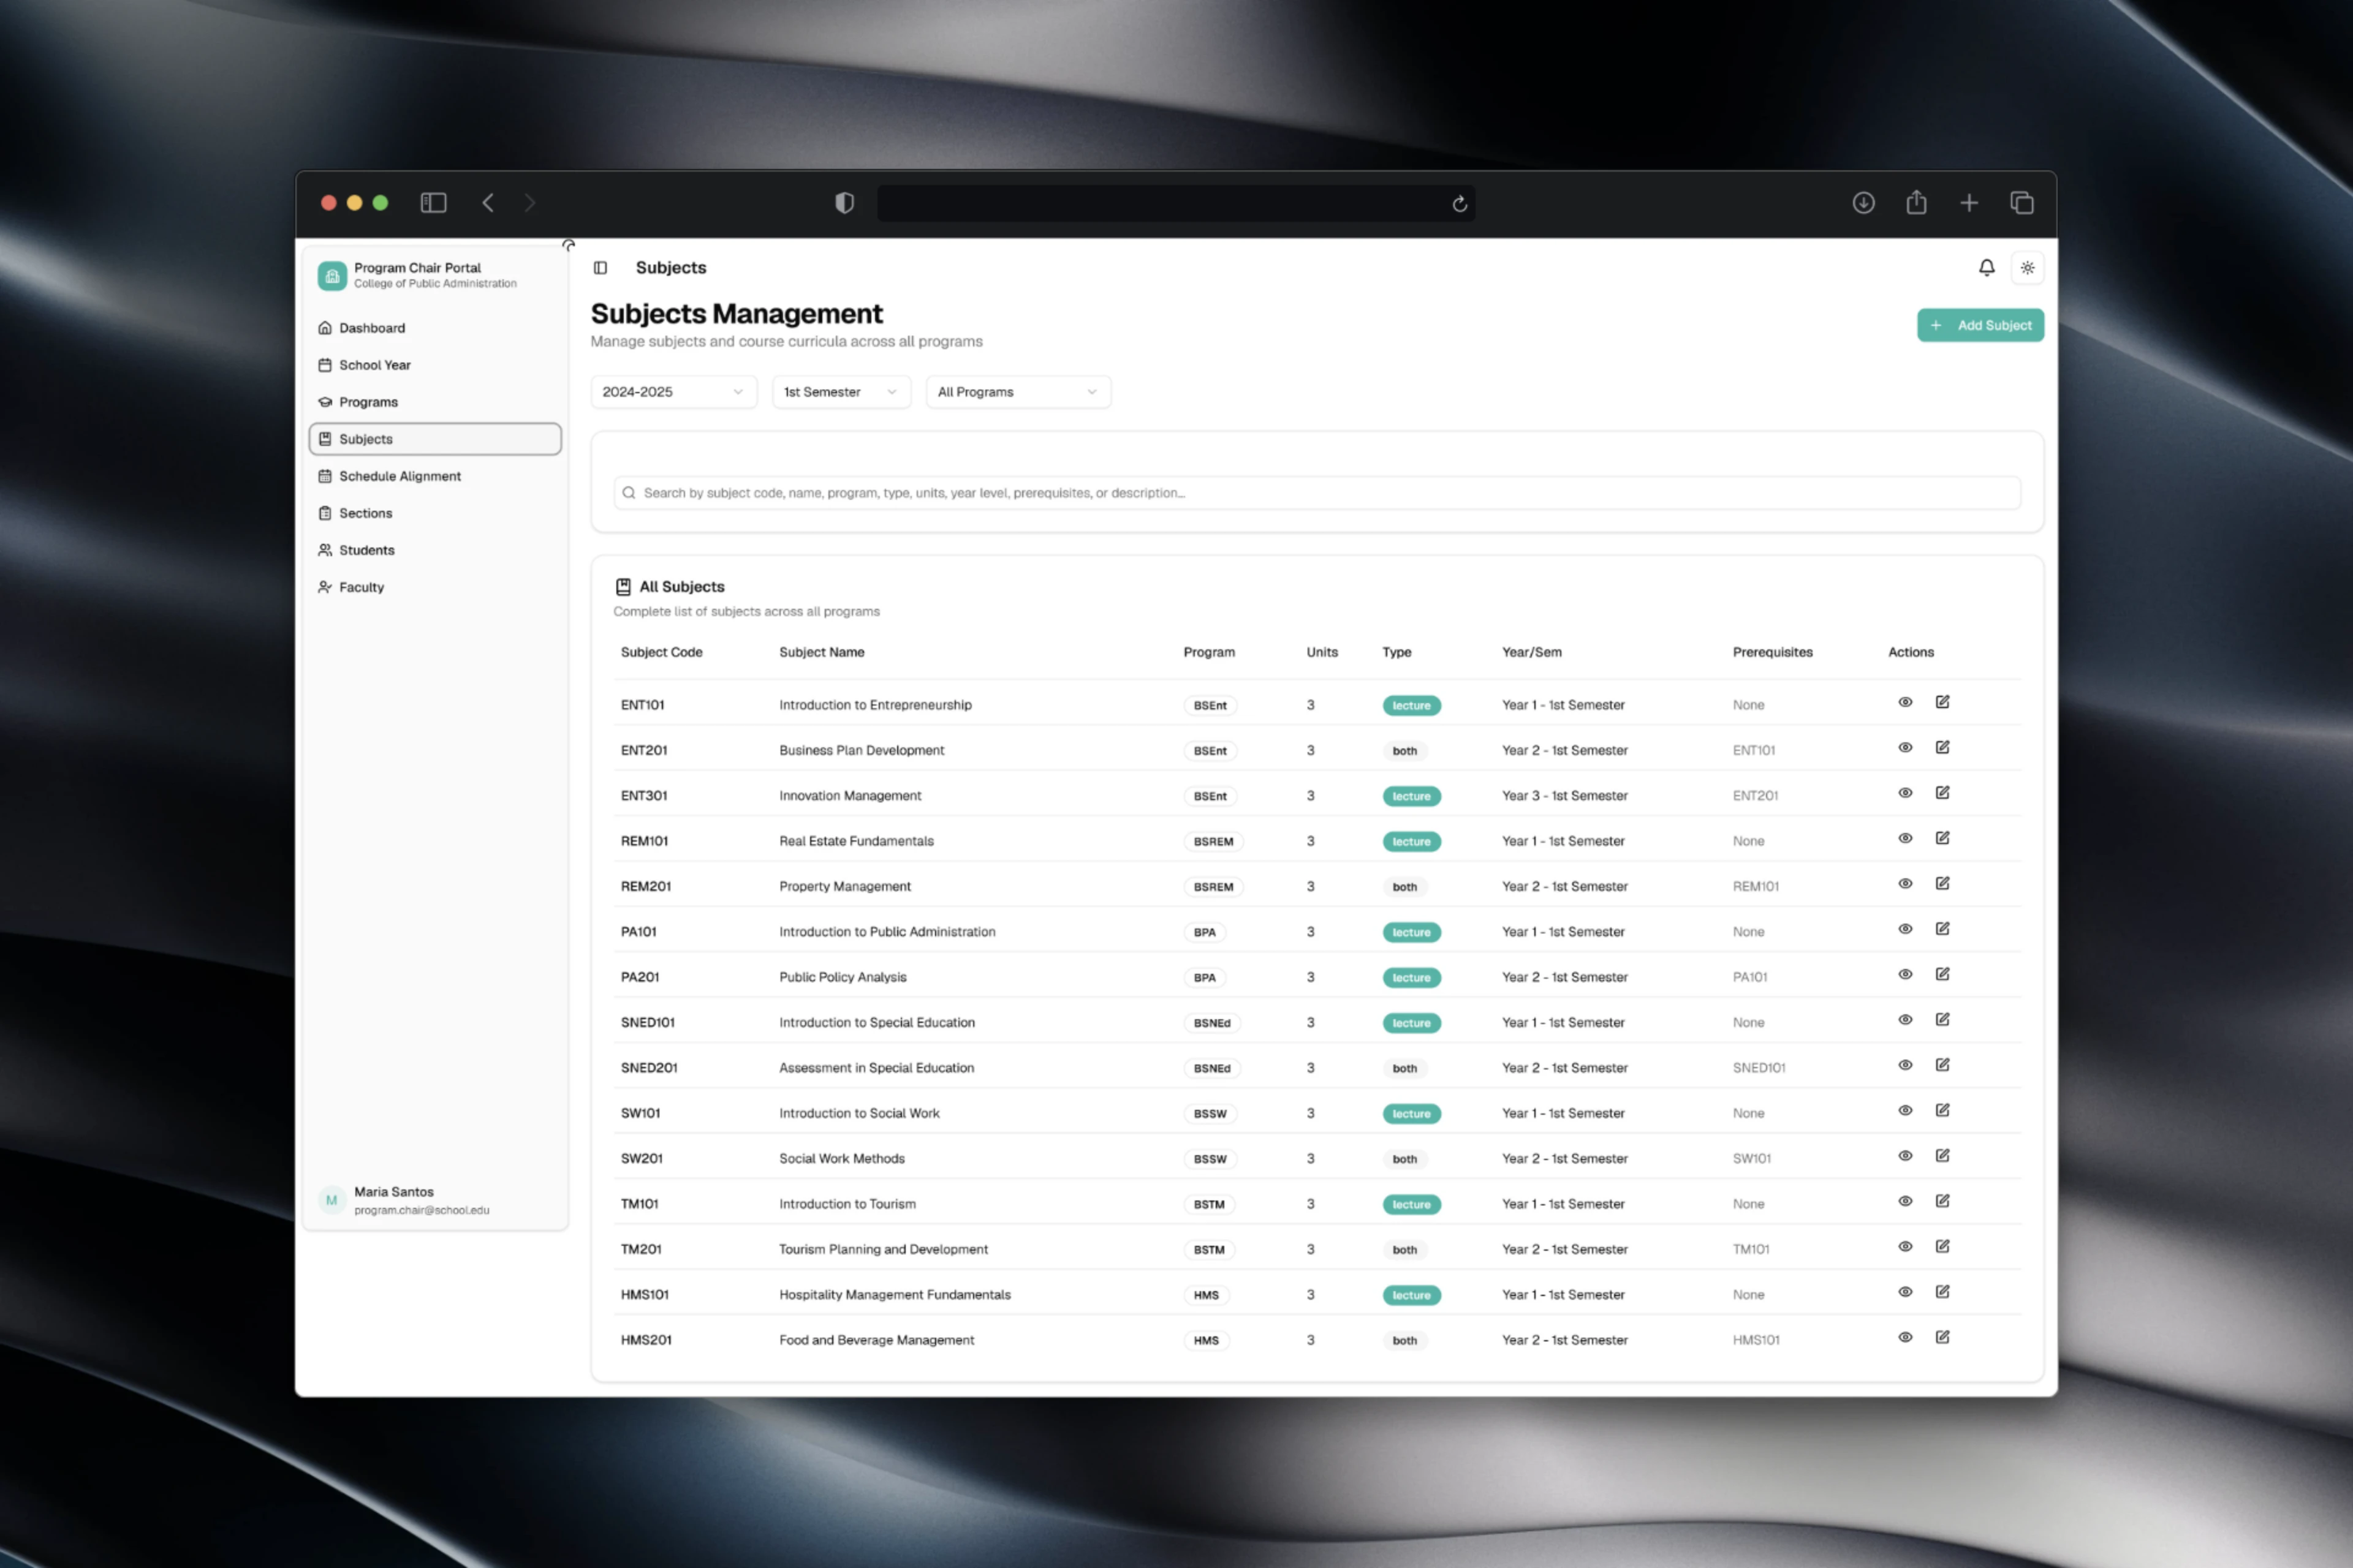Click the HMS101 subject code
Image resolution: width=2353 pixels, height=1568 pixels.
644,1294
